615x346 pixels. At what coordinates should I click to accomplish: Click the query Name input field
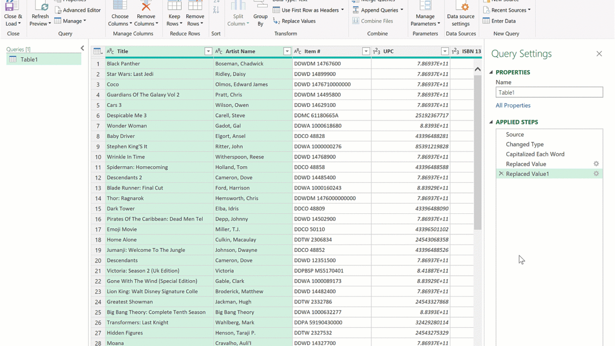pyautogui.click(x=549, y=92)
